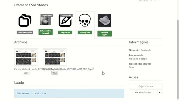This screenshot has width=179, height=101.
Task: Download REPORTE_ATM_MIC_D.pdf with Bajar
Action: click(x=55, y=73)
